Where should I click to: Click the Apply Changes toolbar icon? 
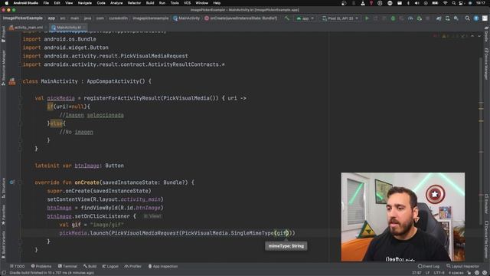click(x=376, y=18)
